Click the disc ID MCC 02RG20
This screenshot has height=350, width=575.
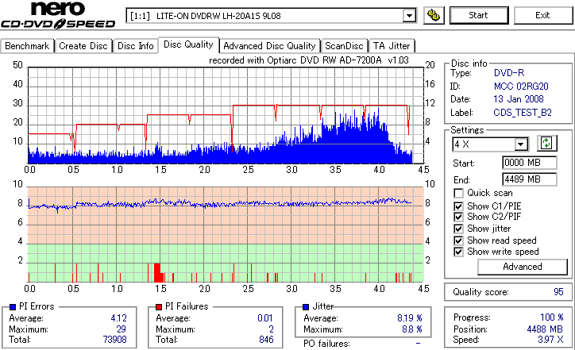pos(521,87)
